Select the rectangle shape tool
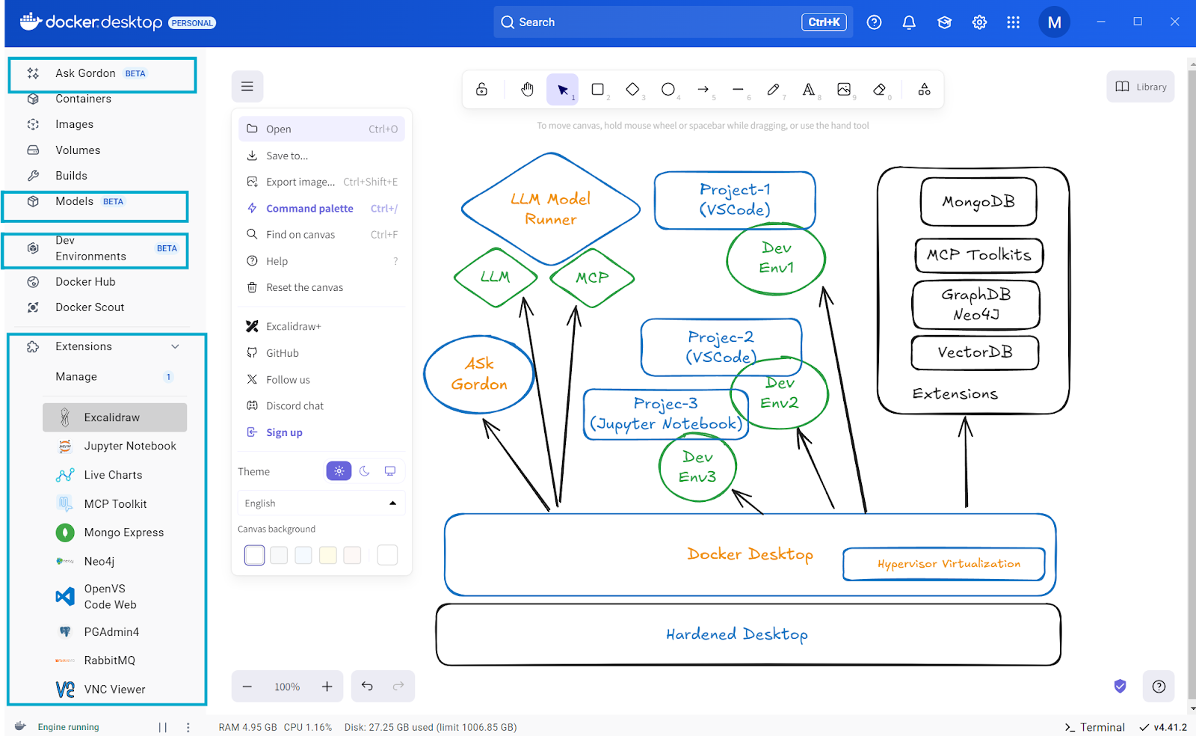 [597, 90]
